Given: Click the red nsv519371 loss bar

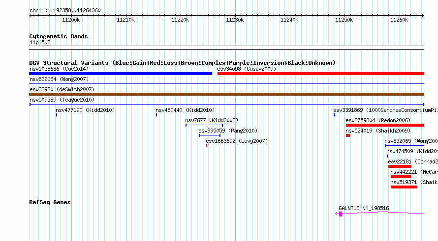Looking at the screenshot, I should (x=404, y=187).
